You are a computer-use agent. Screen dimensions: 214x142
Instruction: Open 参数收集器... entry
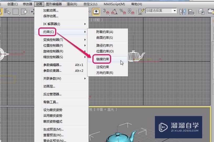(61, 71)
